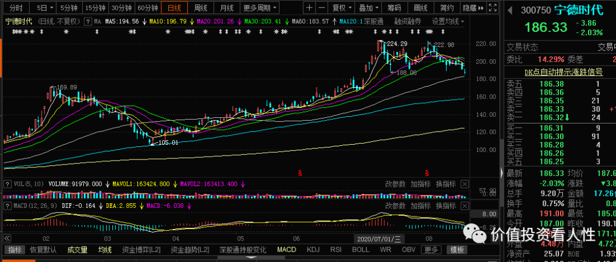Click the red S marker near June
The image size is (616, 262).
coord(299,173)
